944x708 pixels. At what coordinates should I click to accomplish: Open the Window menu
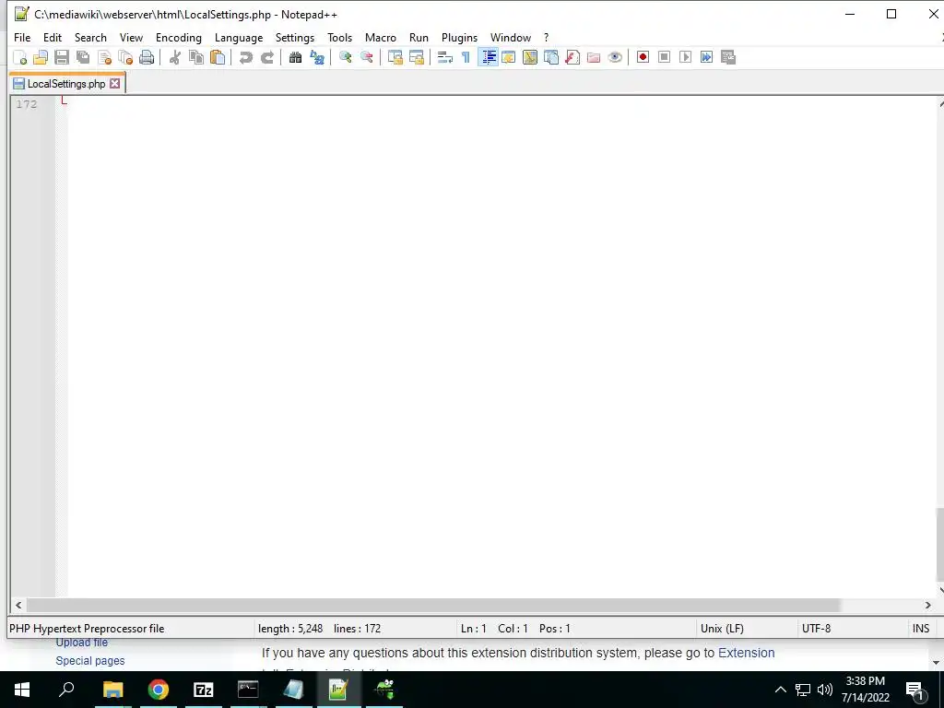tap(511, 37)
